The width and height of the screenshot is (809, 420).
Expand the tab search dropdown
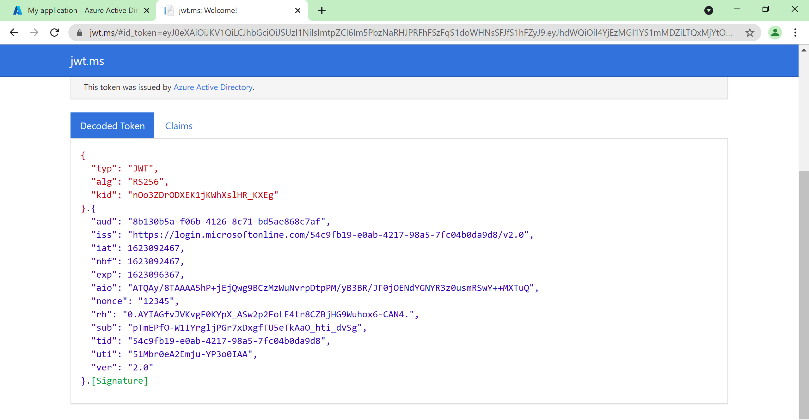coord(708,10)
